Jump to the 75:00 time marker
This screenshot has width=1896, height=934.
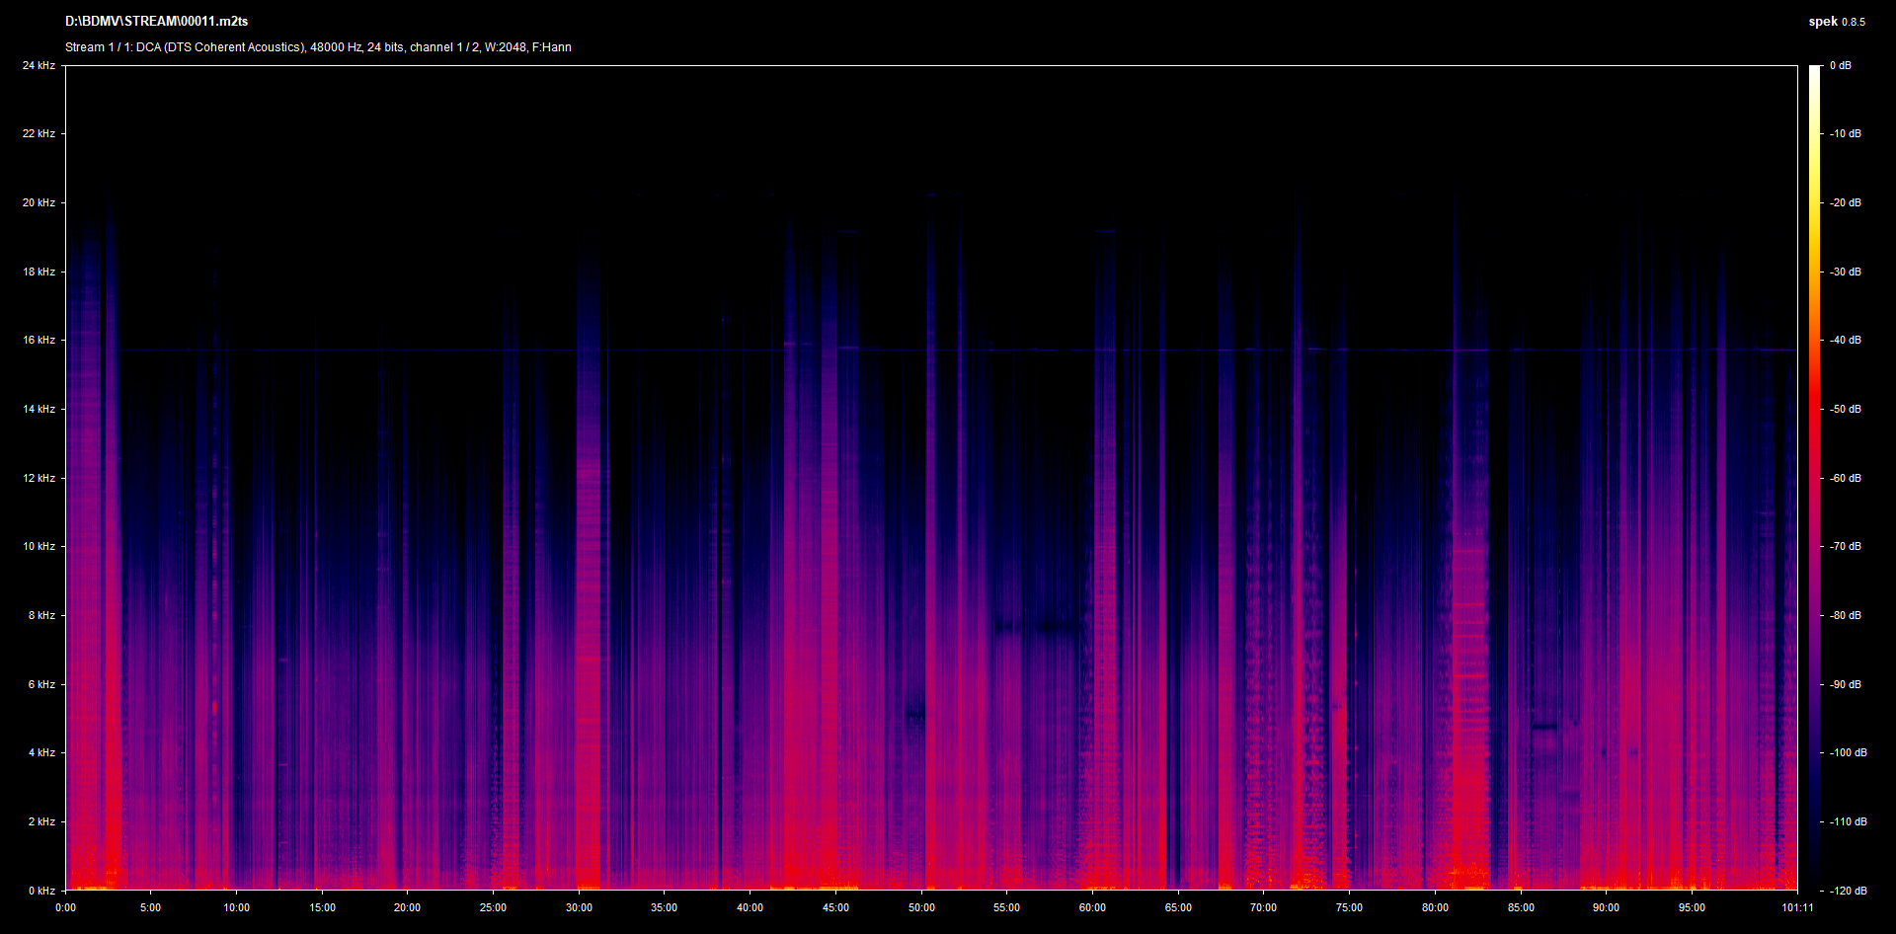(x=1349, y=907)
